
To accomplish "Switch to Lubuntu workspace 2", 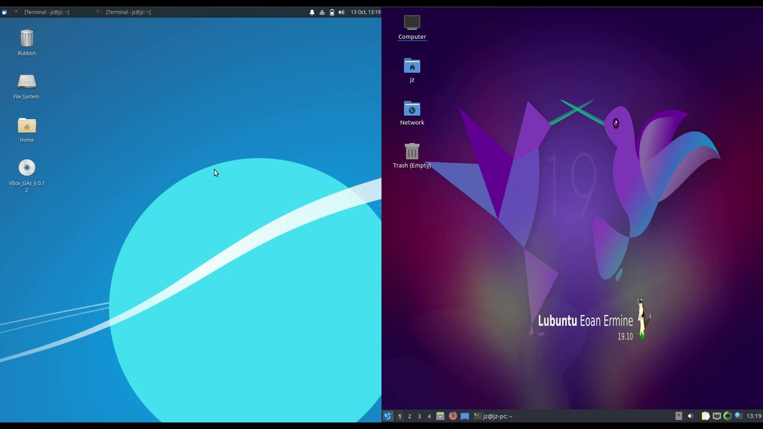I will (410, 416).
